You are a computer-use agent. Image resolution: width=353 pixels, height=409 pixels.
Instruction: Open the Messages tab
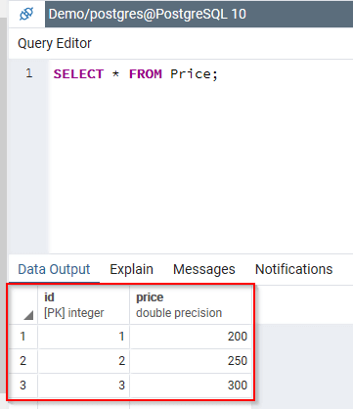click(x=204, y=269)
